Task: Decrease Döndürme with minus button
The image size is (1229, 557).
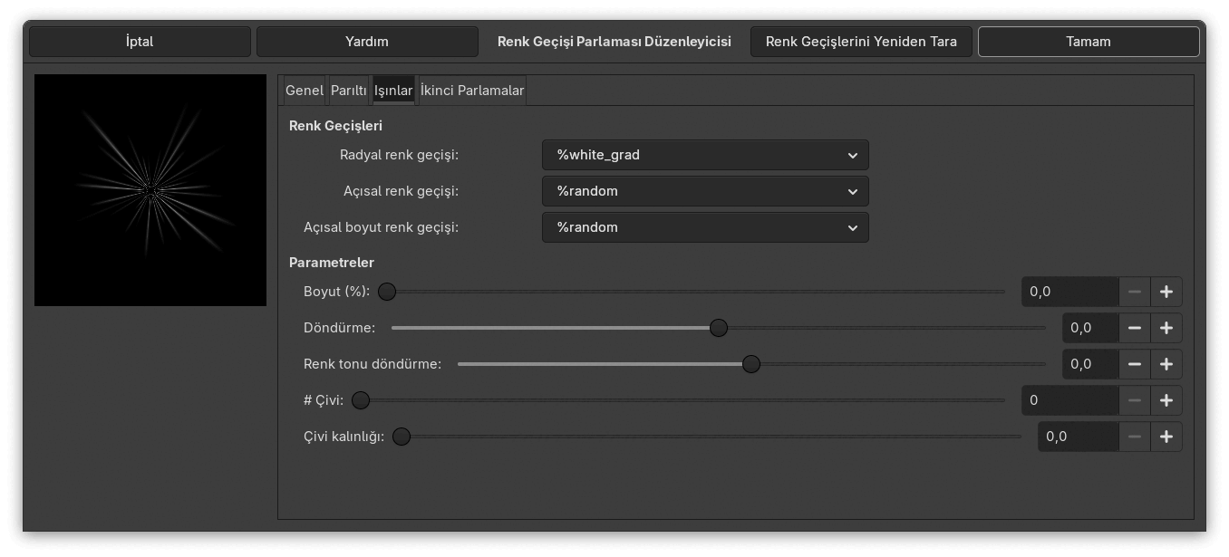Action: coord(1135,328)
